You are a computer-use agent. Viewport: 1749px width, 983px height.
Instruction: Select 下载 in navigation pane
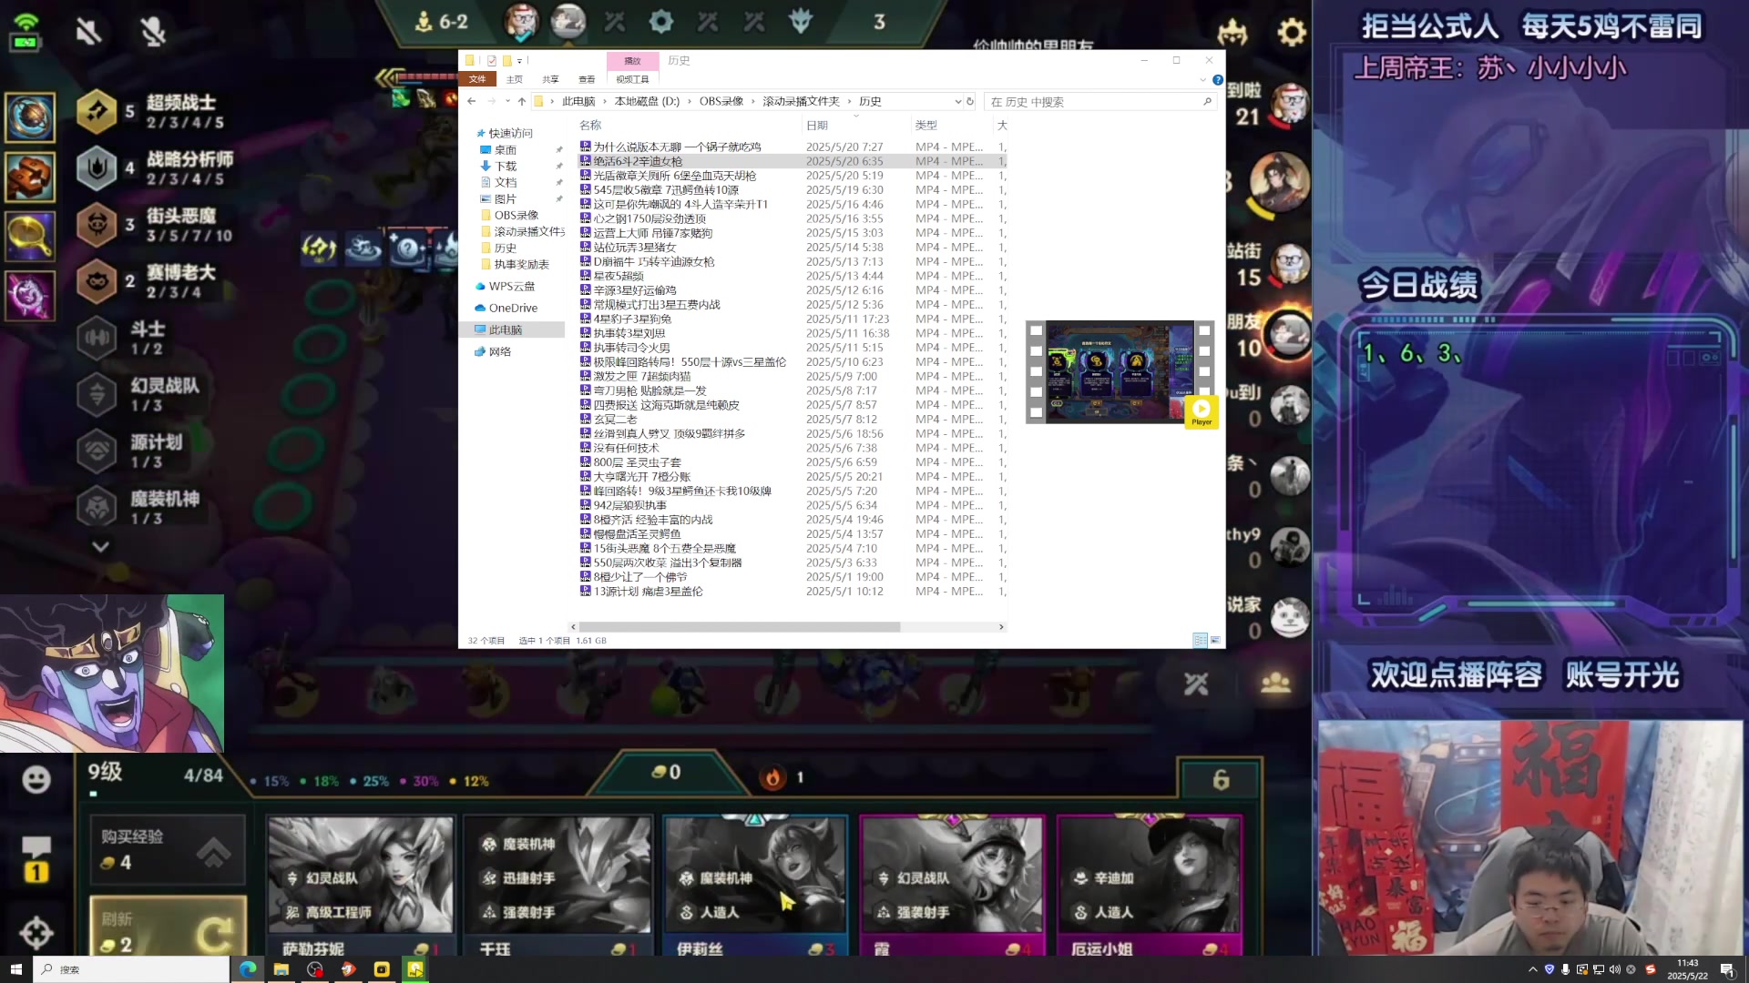(505, 166)
